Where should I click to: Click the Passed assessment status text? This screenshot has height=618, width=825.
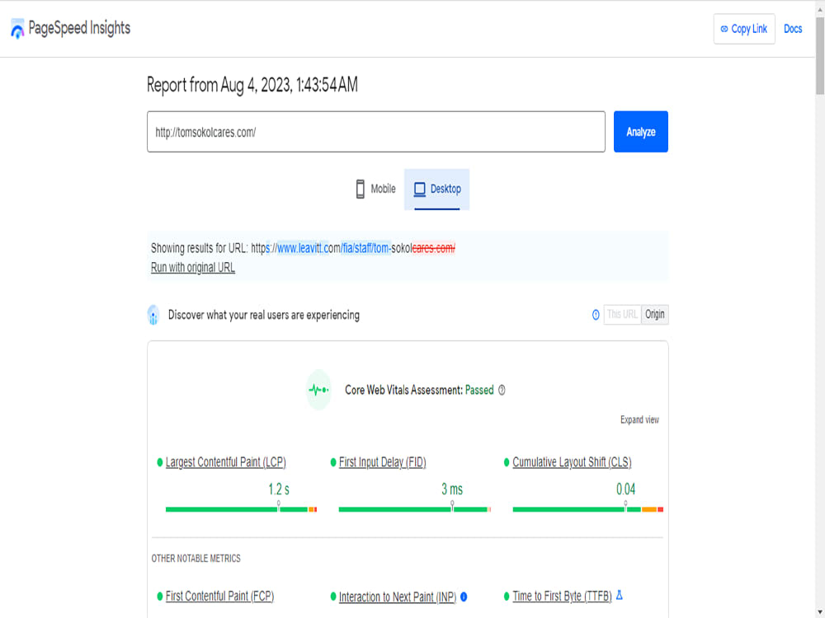tap(479, 391)
